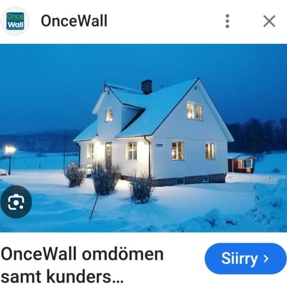Click the red marker stick in the snow
The height and width of the screenshot is (287, 287).
pyautogui.click(x=94, y=207)
